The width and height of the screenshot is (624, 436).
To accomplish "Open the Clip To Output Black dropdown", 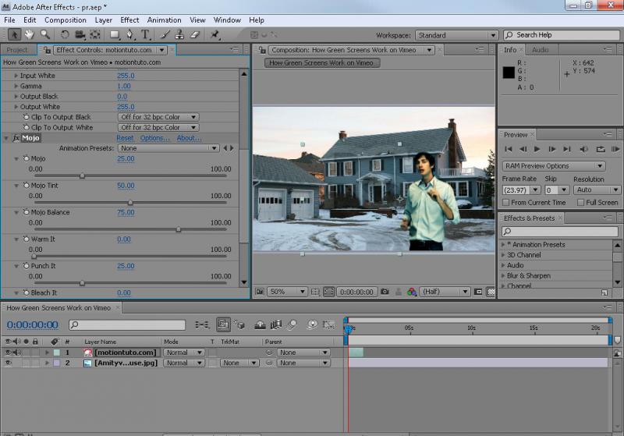I will pos(158,117).
